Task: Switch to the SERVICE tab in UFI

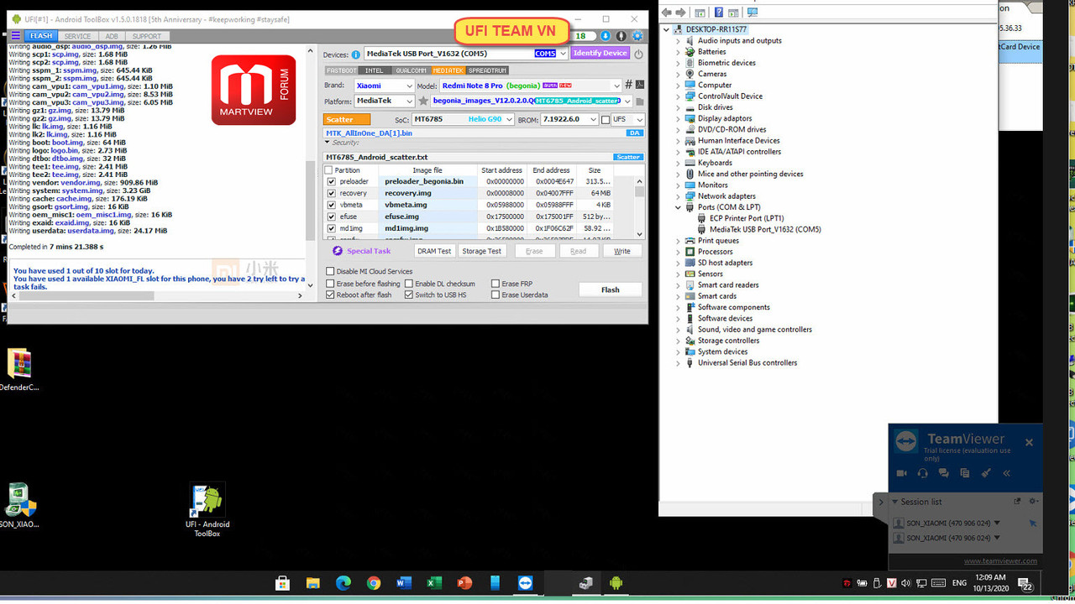Action: [77, 36]
